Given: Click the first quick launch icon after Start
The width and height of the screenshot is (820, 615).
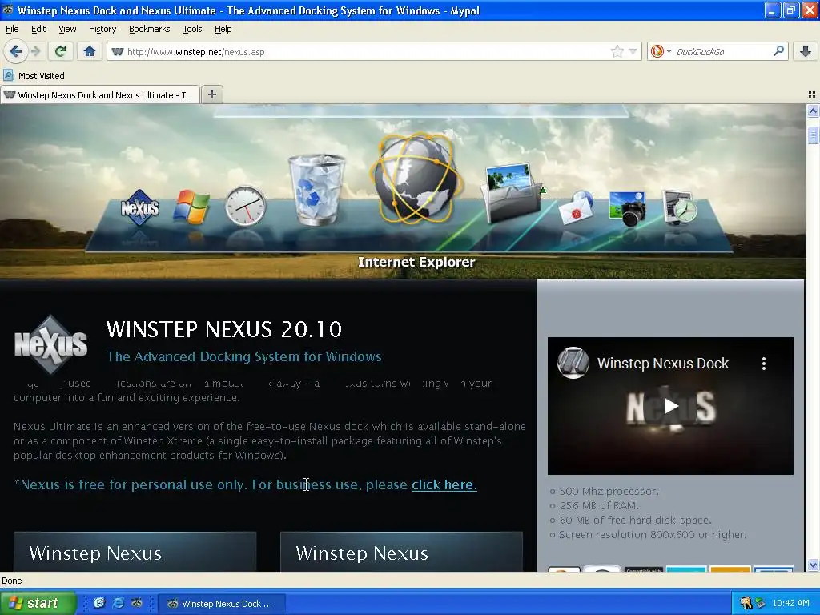Looking at the screenshot, I should point(98,603).
